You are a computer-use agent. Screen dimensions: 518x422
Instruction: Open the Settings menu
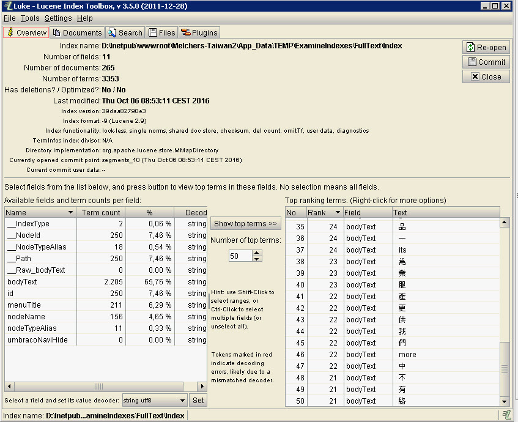pyautogui.click(x=58, y=18)
